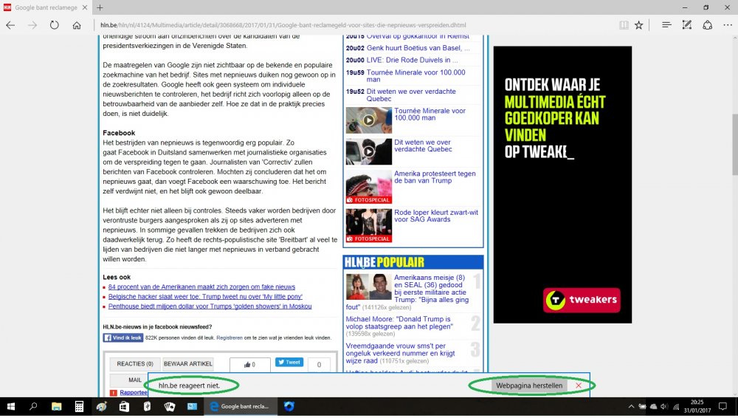Open Penthouse biedt miljoen dollar link

click(x=210, y=306)
